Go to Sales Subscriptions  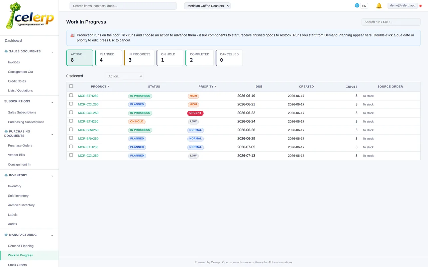coord(22,112)
